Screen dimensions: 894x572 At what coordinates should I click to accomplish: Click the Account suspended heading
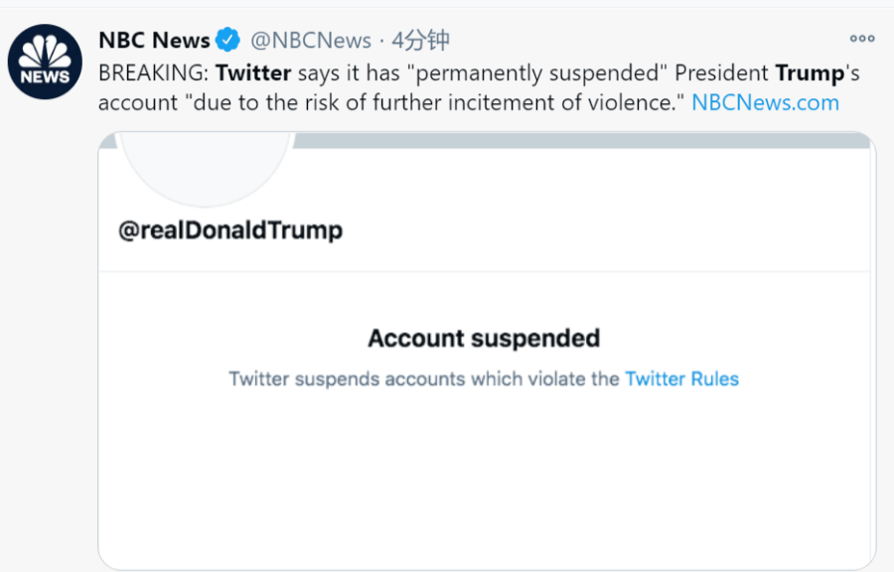[484, 339]
